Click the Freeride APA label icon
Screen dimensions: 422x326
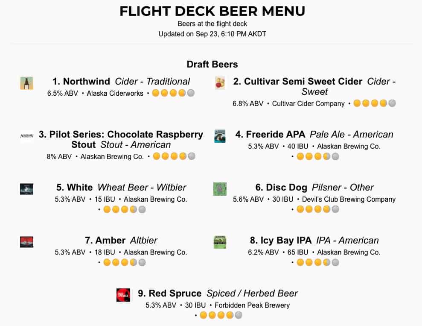point(220,136)
